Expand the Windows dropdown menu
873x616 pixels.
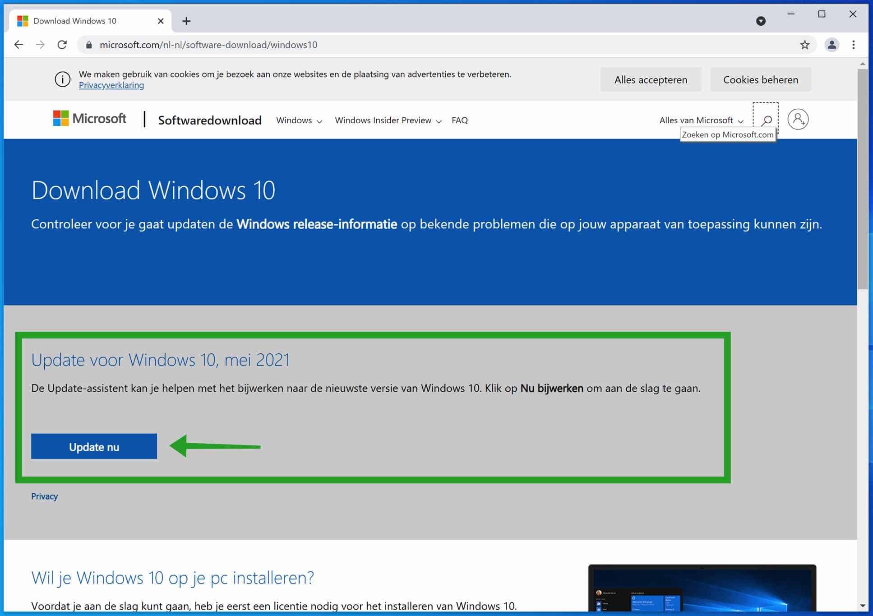(299, 120)
